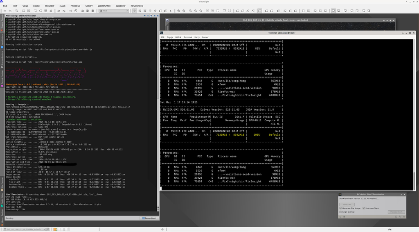Click the terminal window app icon
The width and height of the screenshot is (419, 232).
[x=162, y=33]
